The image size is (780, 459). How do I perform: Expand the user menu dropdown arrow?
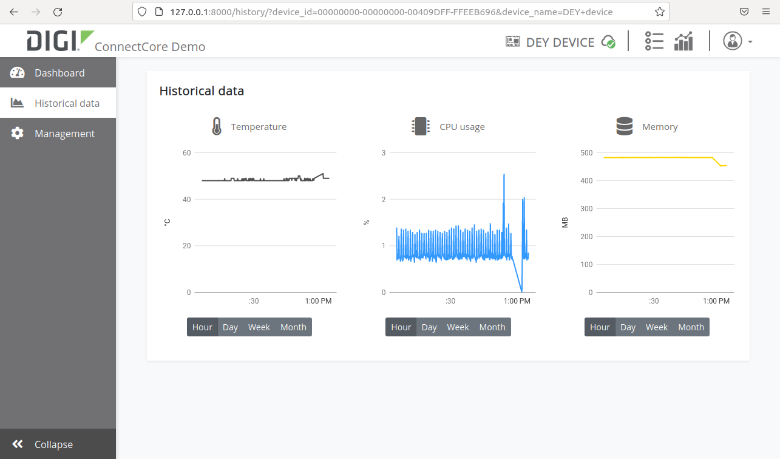point(750,42)
